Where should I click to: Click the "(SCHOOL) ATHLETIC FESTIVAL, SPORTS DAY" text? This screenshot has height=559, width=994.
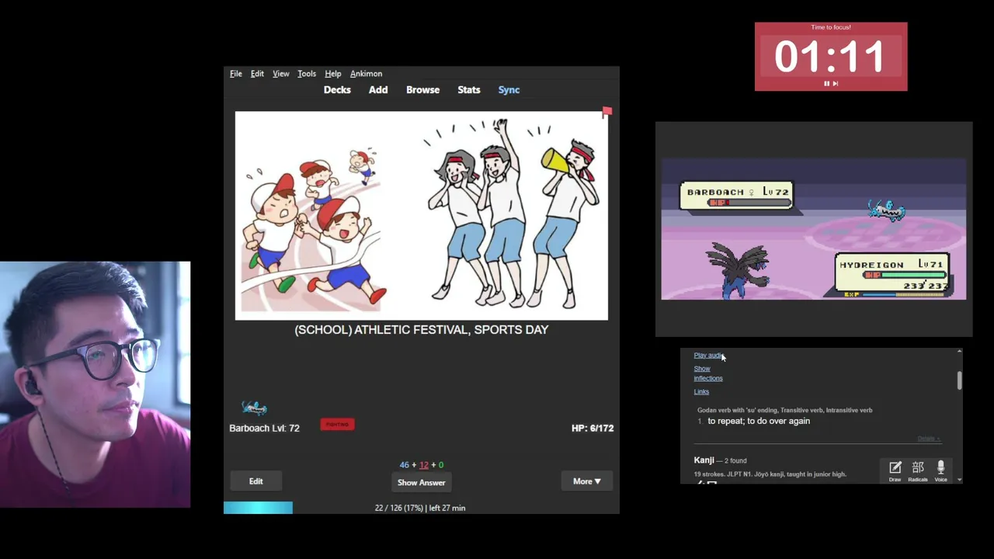422,330
